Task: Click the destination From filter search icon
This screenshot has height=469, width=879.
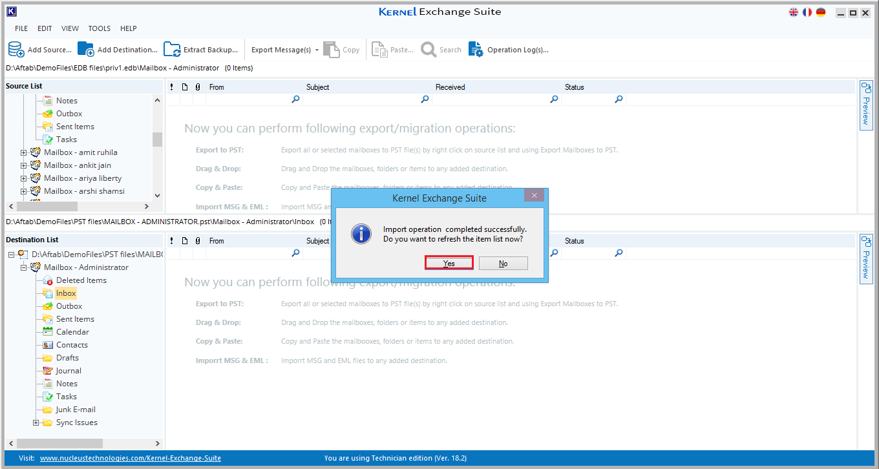Action: (295, 253)
